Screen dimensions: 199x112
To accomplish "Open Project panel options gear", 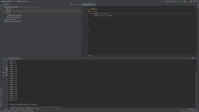I will coord(77,4).
